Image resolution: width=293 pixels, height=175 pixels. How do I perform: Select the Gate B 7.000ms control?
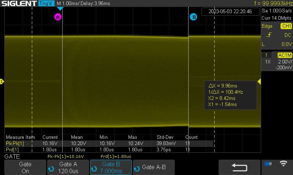[111, 167]
